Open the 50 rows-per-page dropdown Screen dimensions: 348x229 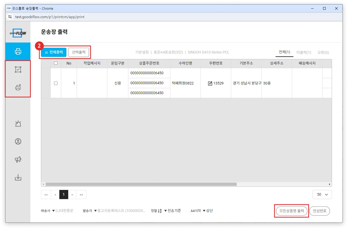click(x=322, y=195)
